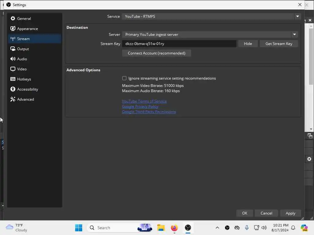Cancel the settings changes

point(266,213)
